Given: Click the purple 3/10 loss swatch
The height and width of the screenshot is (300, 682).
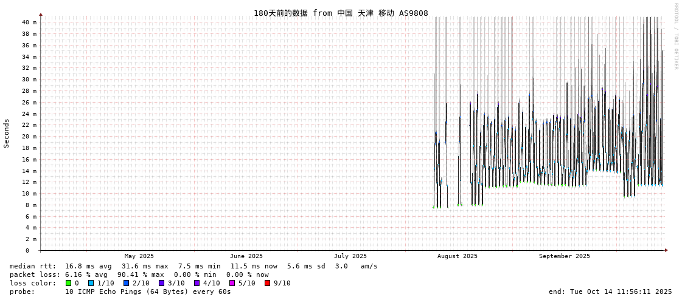Looking at the screenshot, I should click(161, 283).
